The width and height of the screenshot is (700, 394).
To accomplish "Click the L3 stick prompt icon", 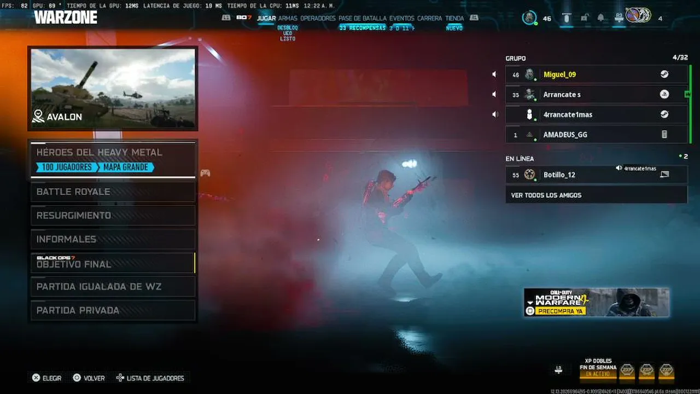I will [558, 369].
